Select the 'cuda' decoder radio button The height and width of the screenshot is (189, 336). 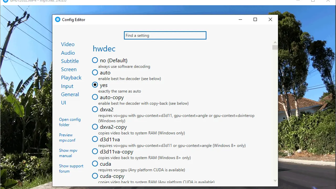pos(95,164)
